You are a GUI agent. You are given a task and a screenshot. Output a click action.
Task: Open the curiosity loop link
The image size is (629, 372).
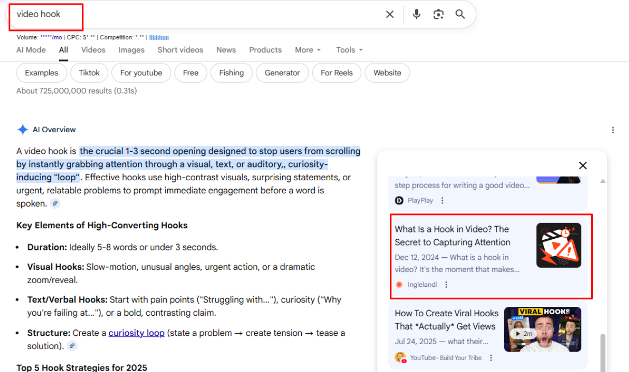tap(136, 333)
